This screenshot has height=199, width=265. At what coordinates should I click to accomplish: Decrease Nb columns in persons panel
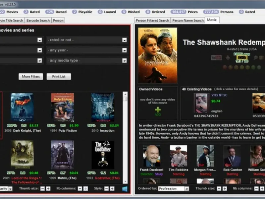(x=256, y=188)
